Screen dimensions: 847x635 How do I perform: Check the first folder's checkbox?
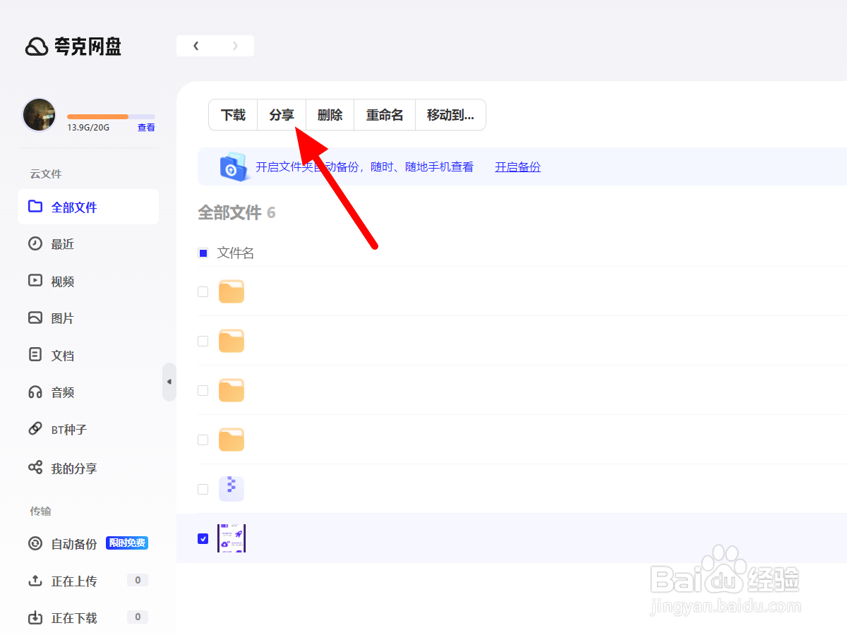tap(203, 291)
